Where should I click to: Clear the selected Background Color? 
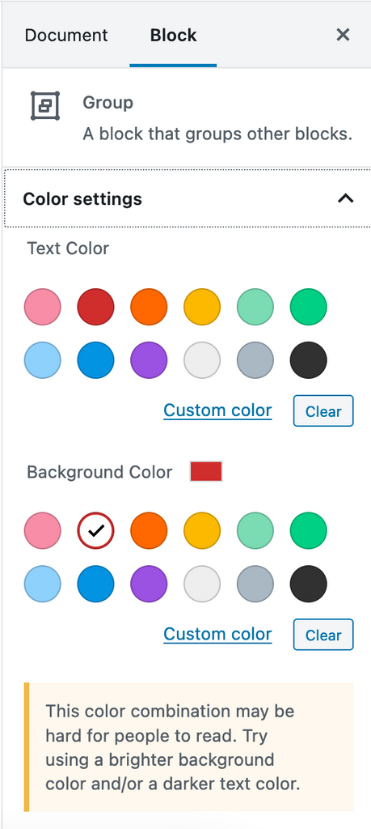323,635
